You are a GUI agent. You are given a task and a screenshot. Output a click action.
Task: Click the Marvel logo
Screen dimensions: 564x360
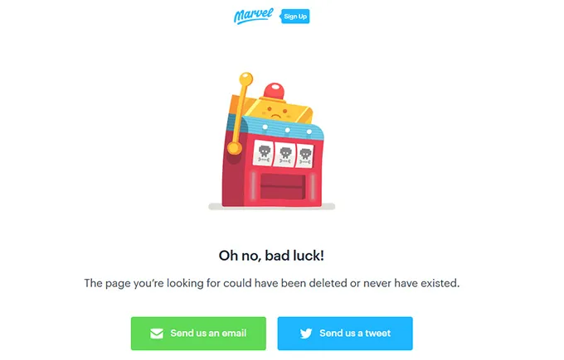pos(253,17)
